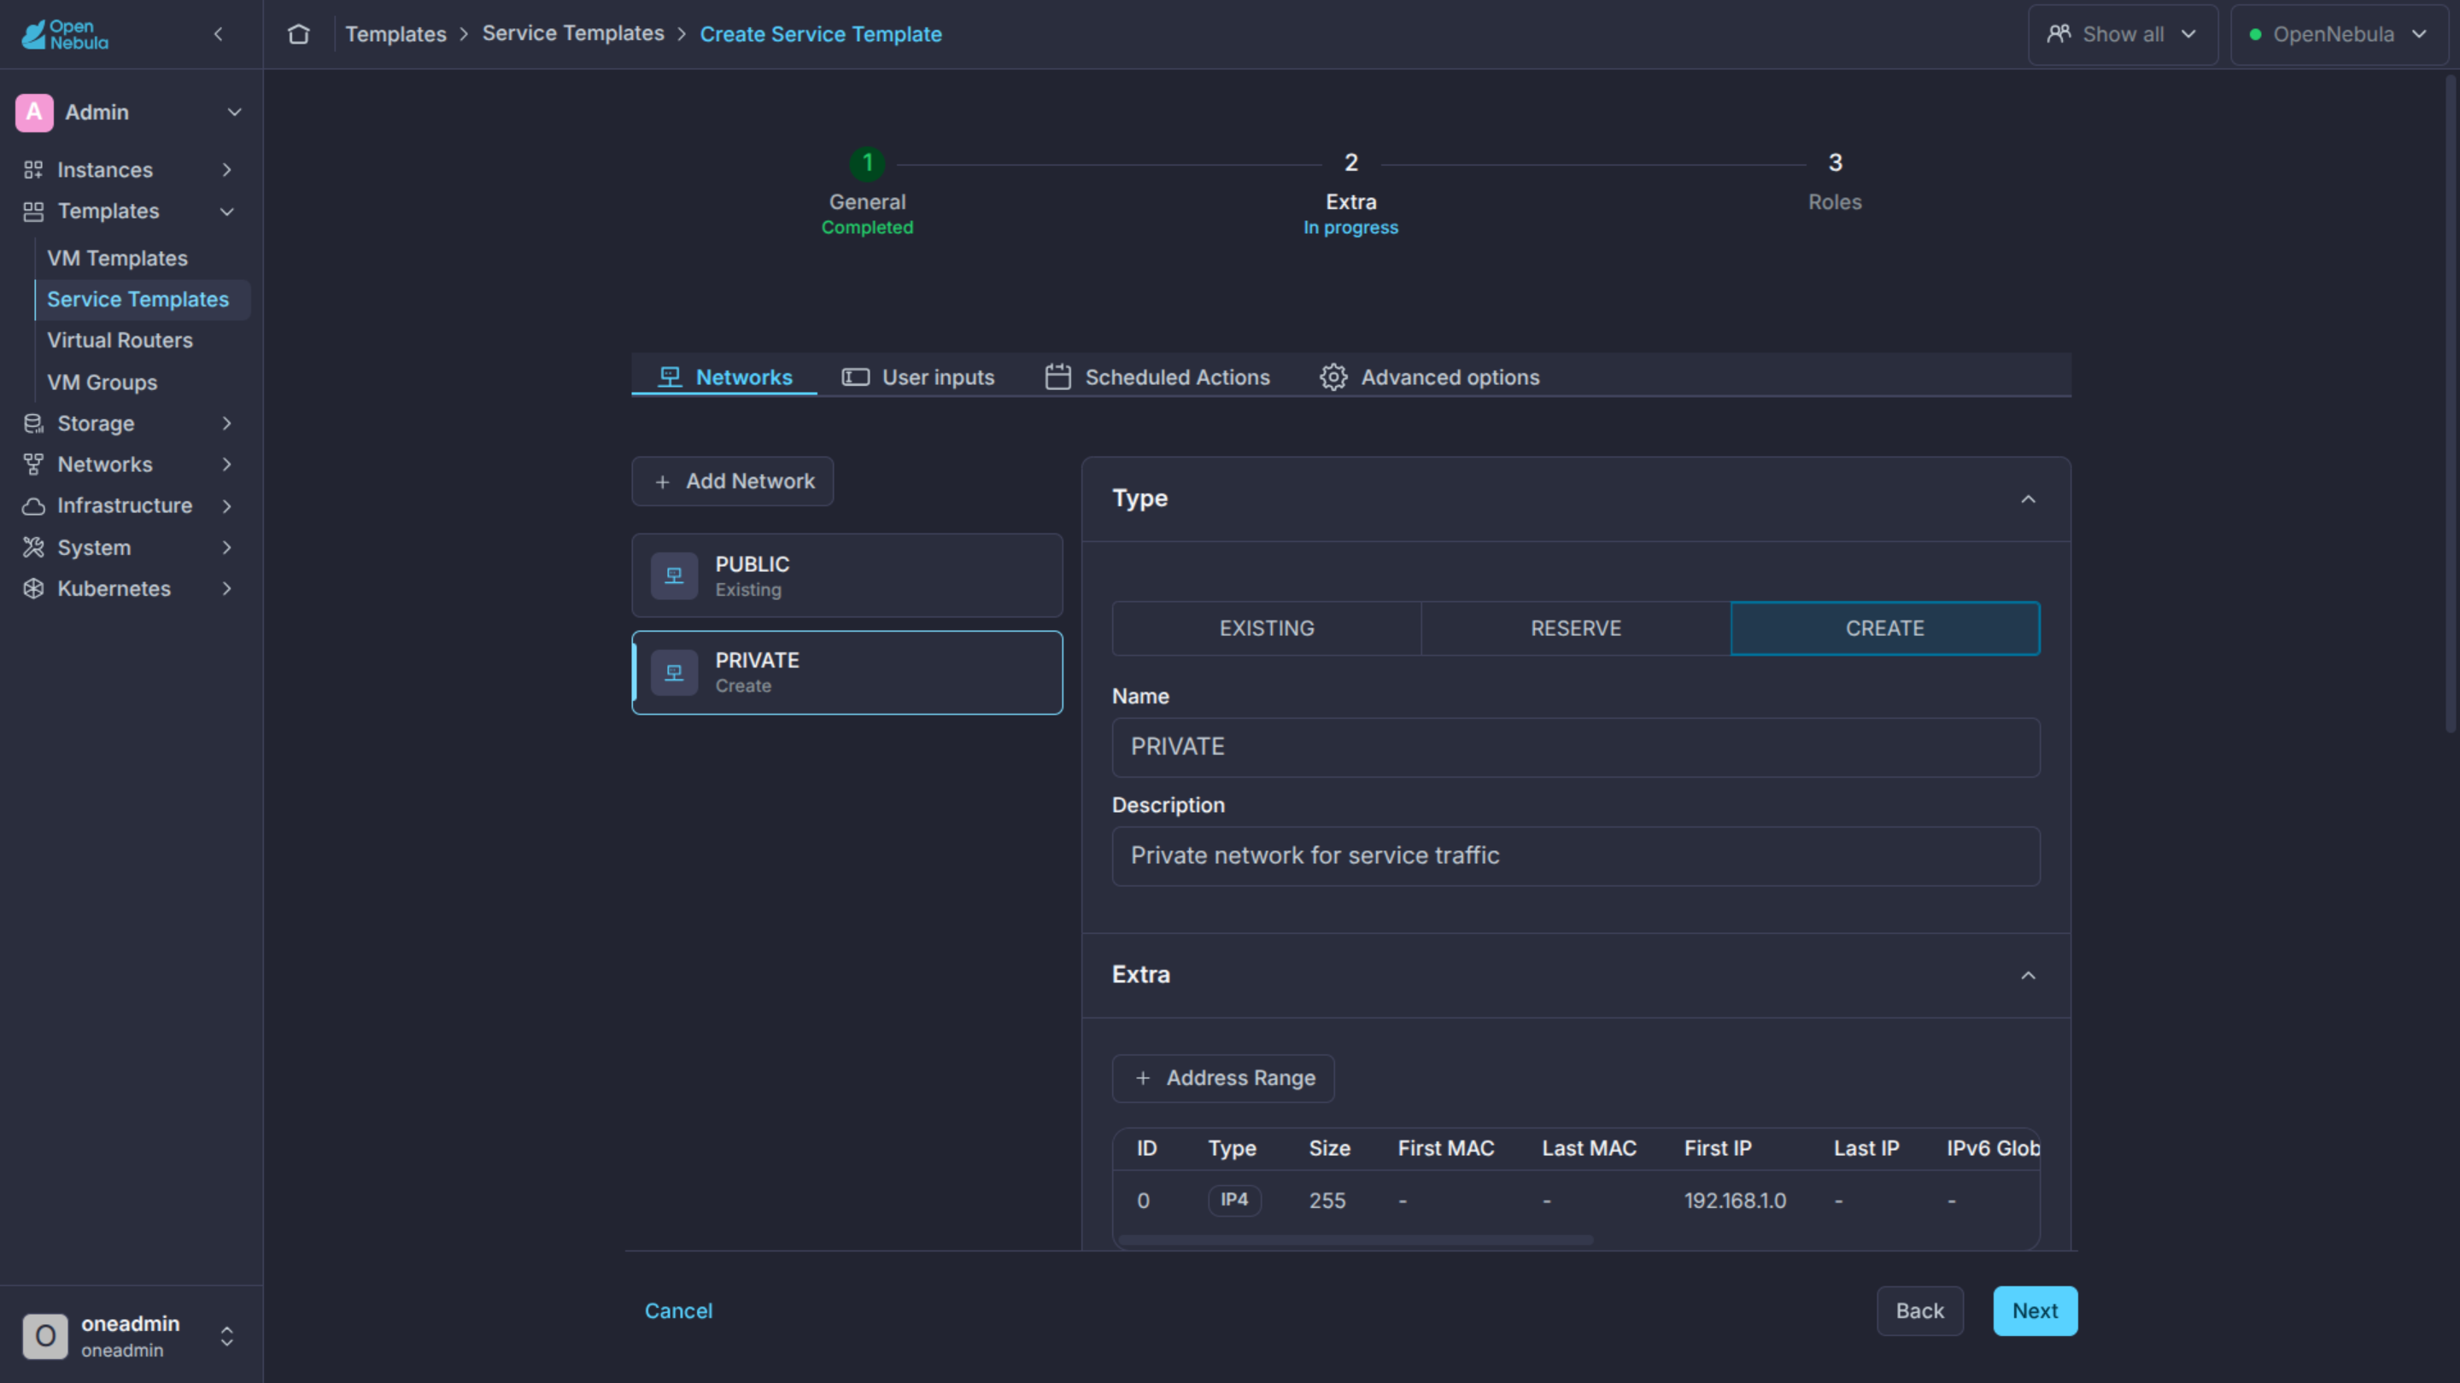Select RESERVE network type
The image size is (2460, 1383).
[1576, 628]
